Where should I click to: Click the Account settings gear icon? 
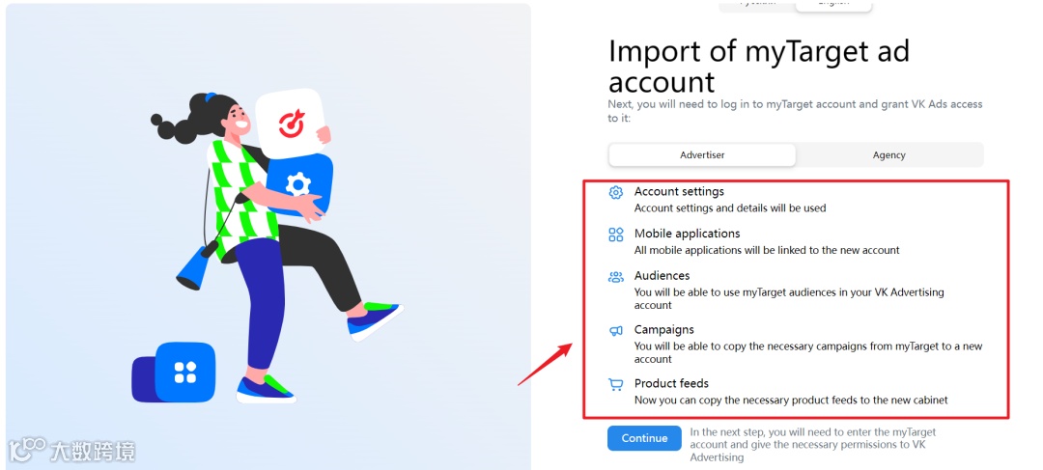pyautogui.click(x=616, y=192)
